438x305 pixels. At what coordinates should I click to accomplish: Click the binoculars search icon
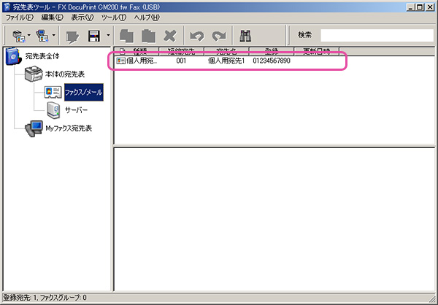pyautogui.click(x=246, y=35)
